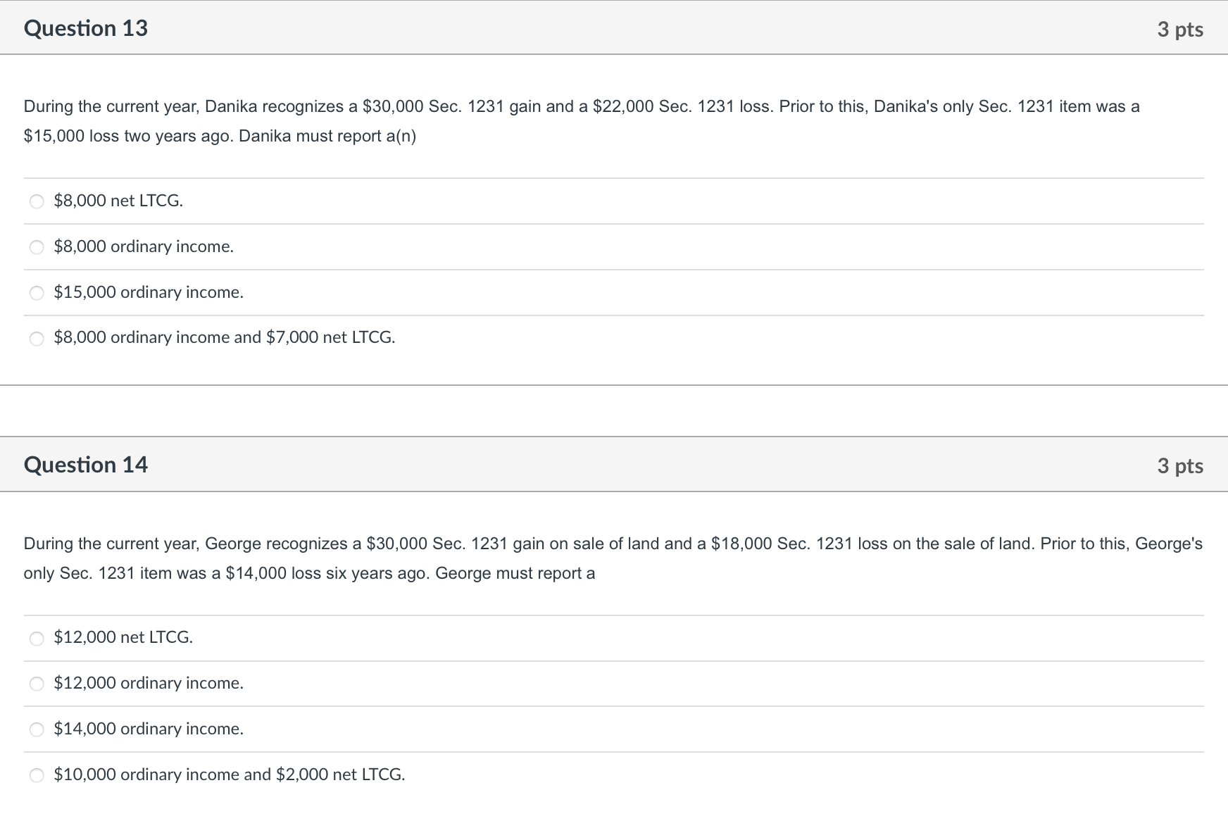Choose the "$8,000 ordinary income" radio option
The height and width of the screenshot is (821, 1228).
point(37,247)
